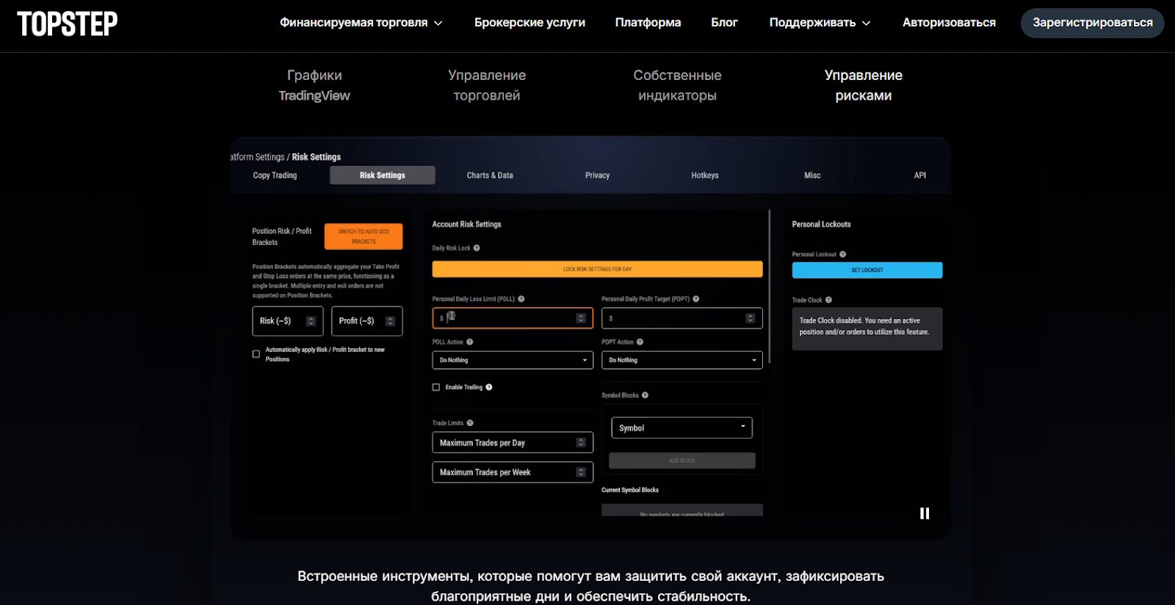Click stepper in Personal Daily Loss Limit field

[x=581, y=318]
